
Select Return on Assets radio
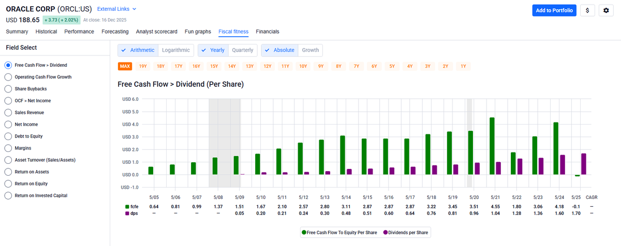click(x=8, y=172)
